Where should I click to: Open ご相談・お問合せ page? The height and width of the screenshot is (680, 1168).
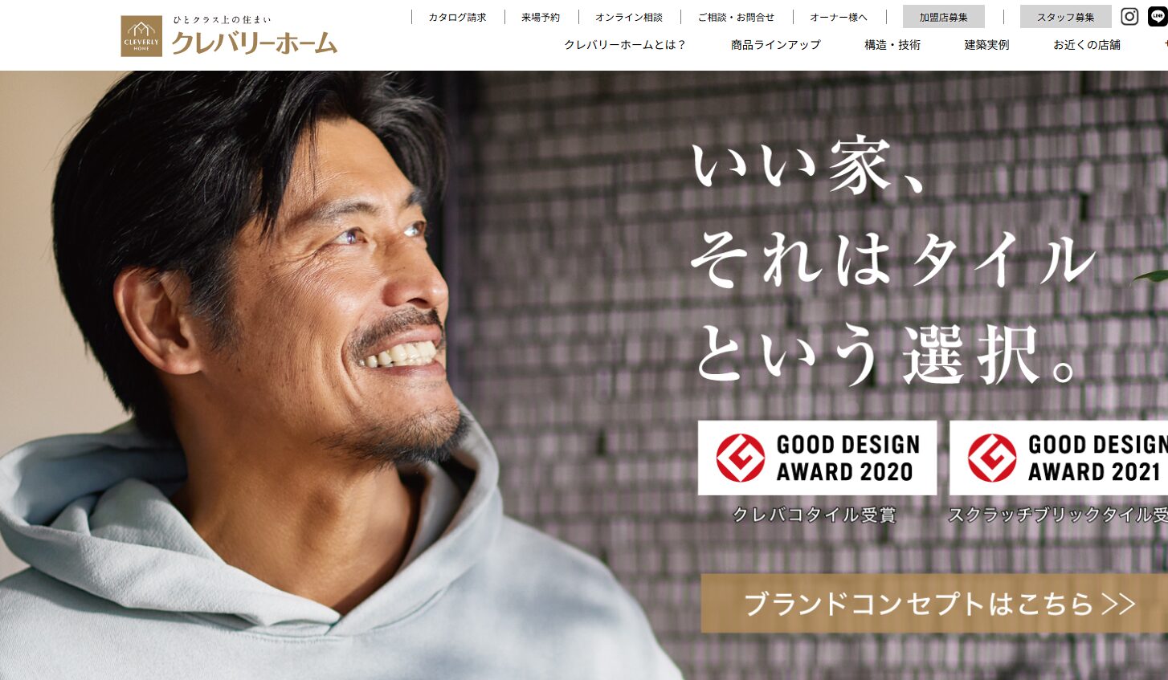pyautogui.click(x=736, y=17)
